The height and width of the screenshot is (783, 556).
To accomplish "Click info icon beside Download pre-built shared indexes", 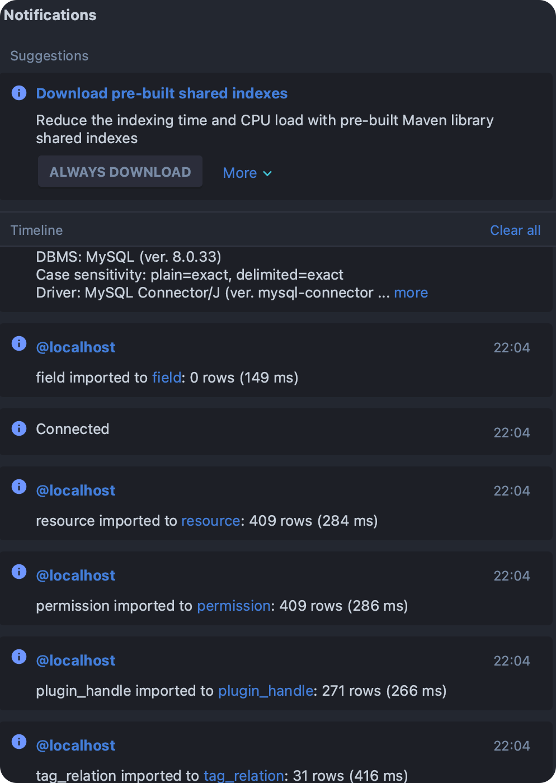I will point(19,93).
